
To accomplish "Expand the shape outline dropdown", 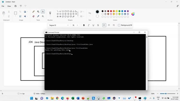I will [84, 12].
